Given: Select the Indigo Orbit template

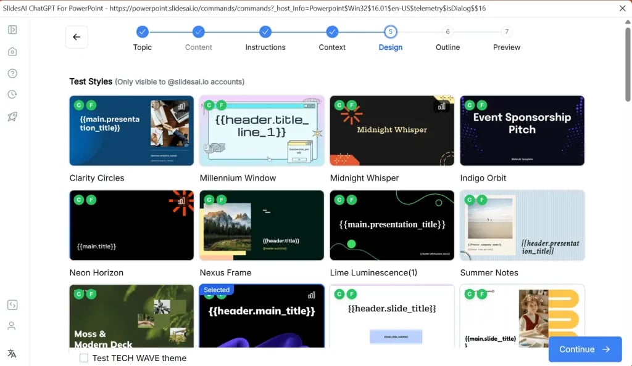Looking at the screenshot, I should click(x=522, y=130).
